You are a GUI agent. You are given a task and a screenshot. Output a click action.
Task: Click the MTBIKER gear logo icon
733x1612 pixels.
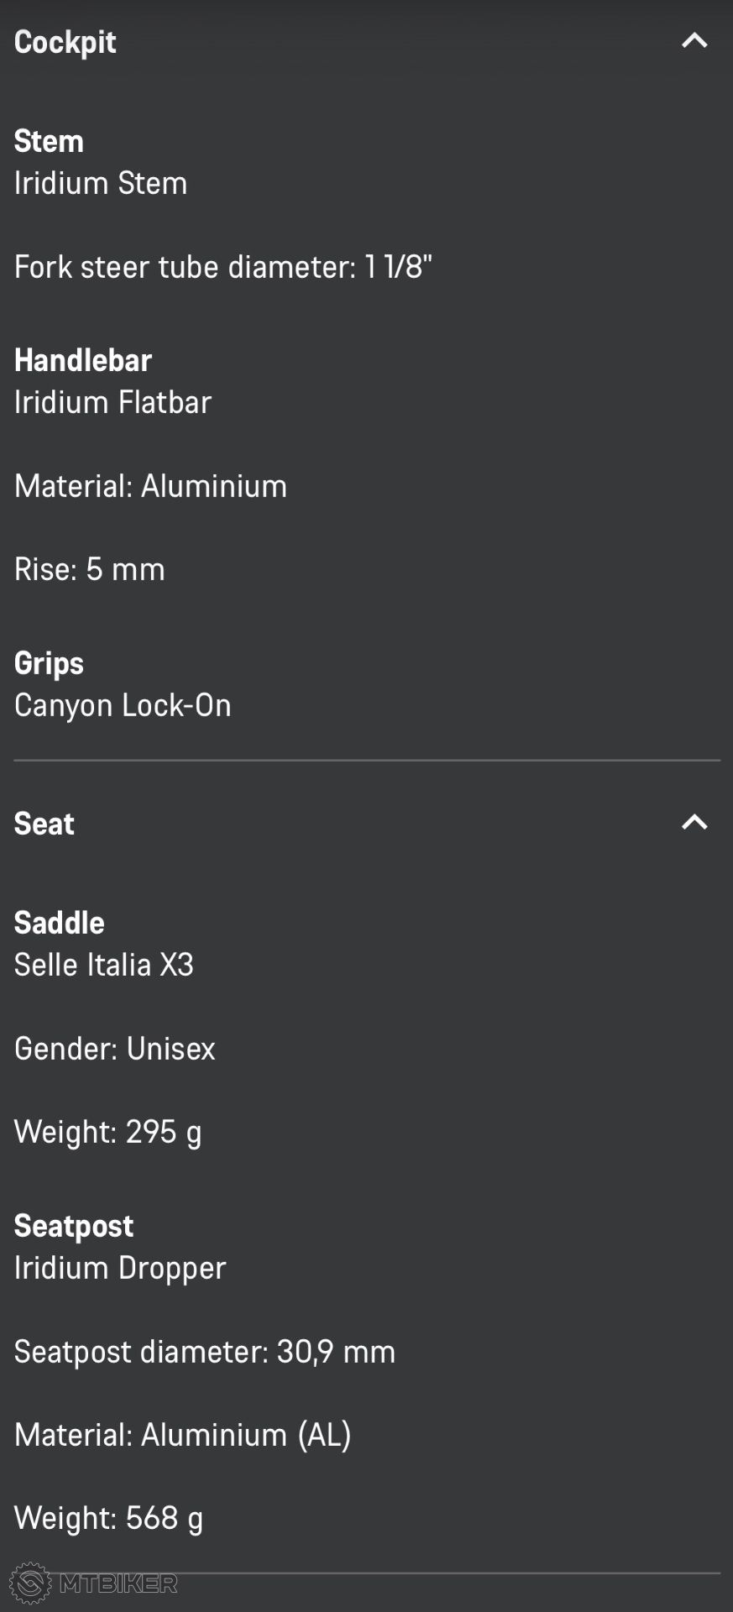coord(30,1583)
